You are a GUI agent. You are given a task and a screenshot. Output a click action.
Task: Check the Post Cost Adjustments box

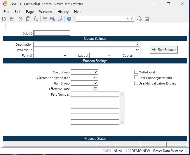(136, 77)
